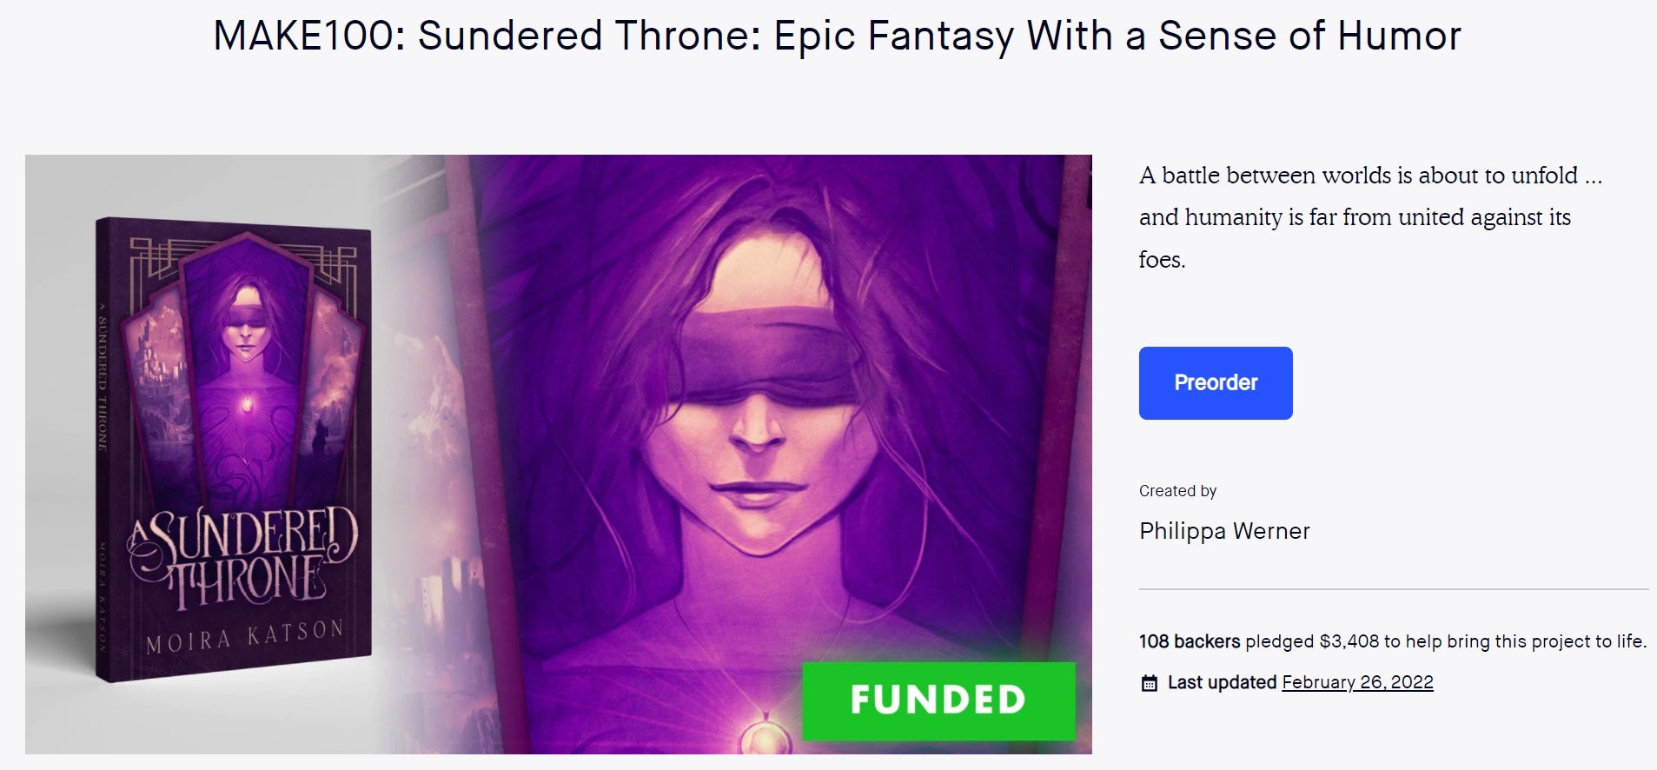This screenshot has height=770, width=1657.
Task: Click the project tagline about a battle between worlds
Action: (1370, 217)
